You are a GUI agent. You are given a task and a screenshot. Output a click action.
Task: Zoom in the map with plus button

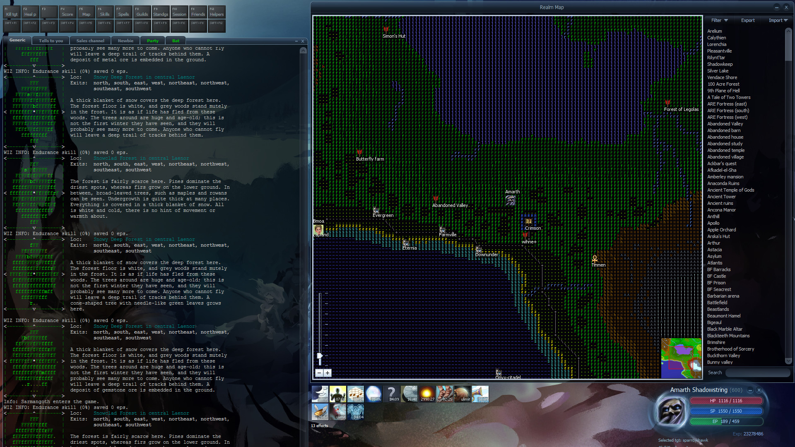point(328,373)
